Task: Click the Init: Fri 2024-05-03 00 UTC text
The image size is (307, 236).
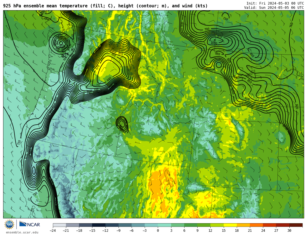Action: (x=275, y=3)
